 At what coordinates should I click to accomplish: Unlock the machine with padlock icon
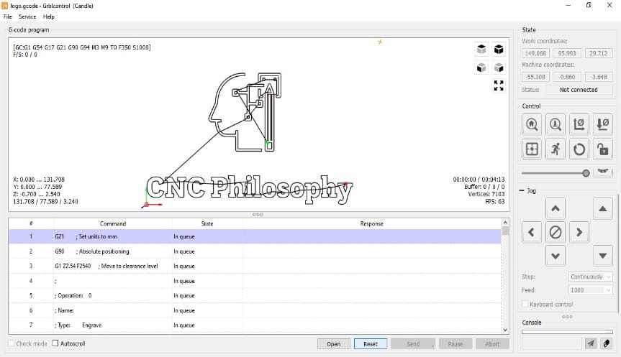click(603, 149)
